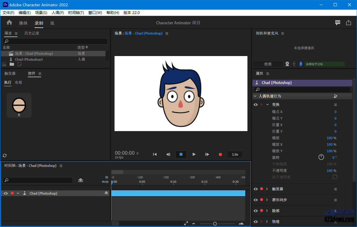357x227 pixels.
Task: Open the 人偶 menu
Action: [x=58, y=13]
